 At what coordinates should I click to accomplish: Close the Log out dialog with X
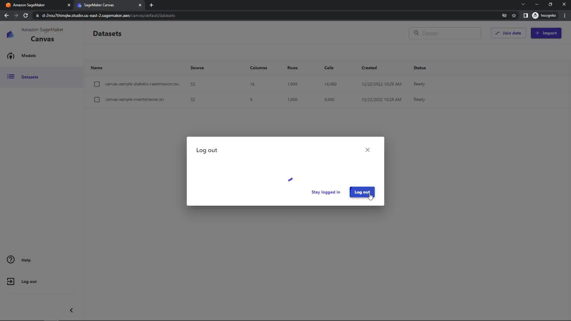click(368, 150)
